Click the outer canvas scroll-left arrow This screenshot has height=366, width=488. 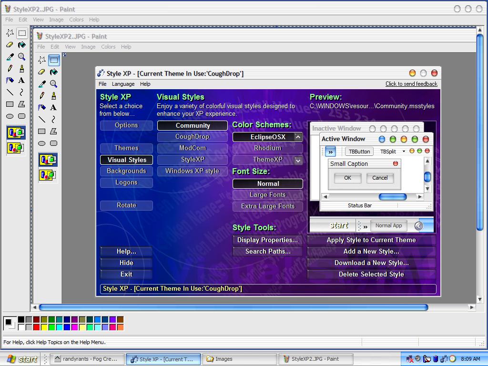[x=34, y=307]
